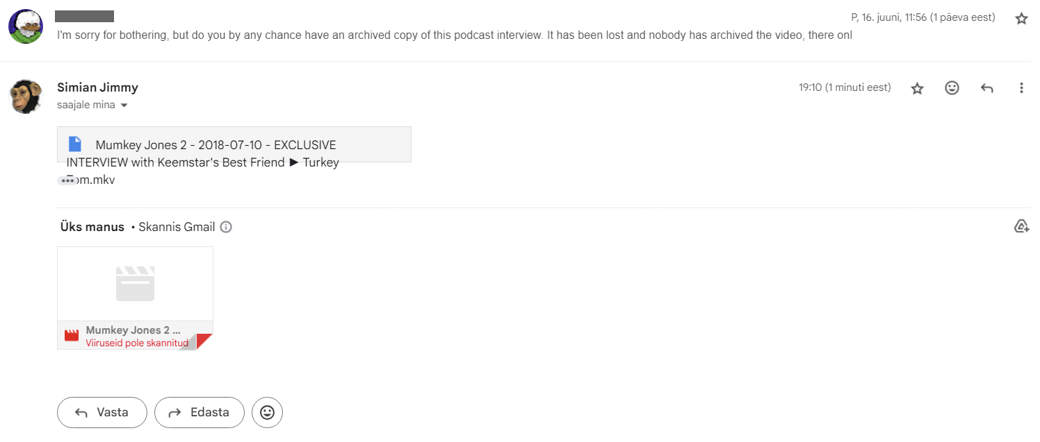Expand recipient details beside "saajale mina"
This screenshot has width=1040, height=442.
[x=124, y=105]
